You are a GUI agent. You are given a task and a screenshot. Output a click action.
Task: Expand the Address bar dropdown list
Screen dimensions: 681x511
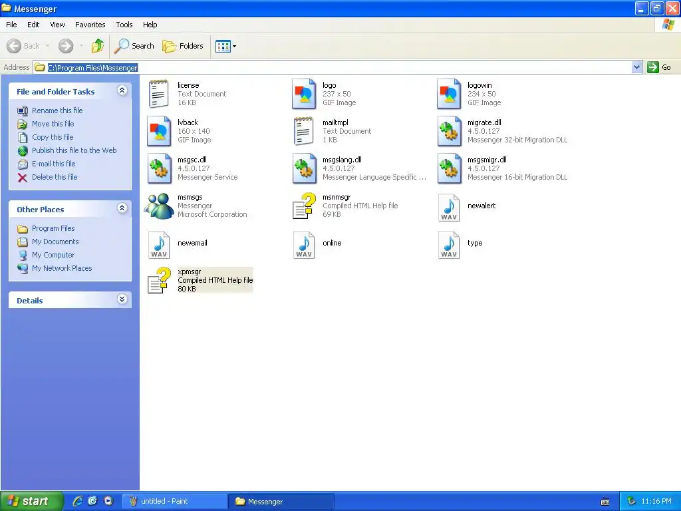636,67
